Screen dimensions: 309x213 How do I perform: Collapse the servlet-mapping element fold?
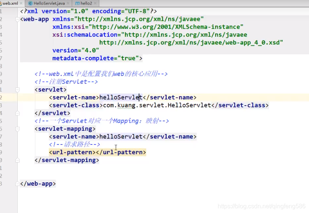pos(17,129)
